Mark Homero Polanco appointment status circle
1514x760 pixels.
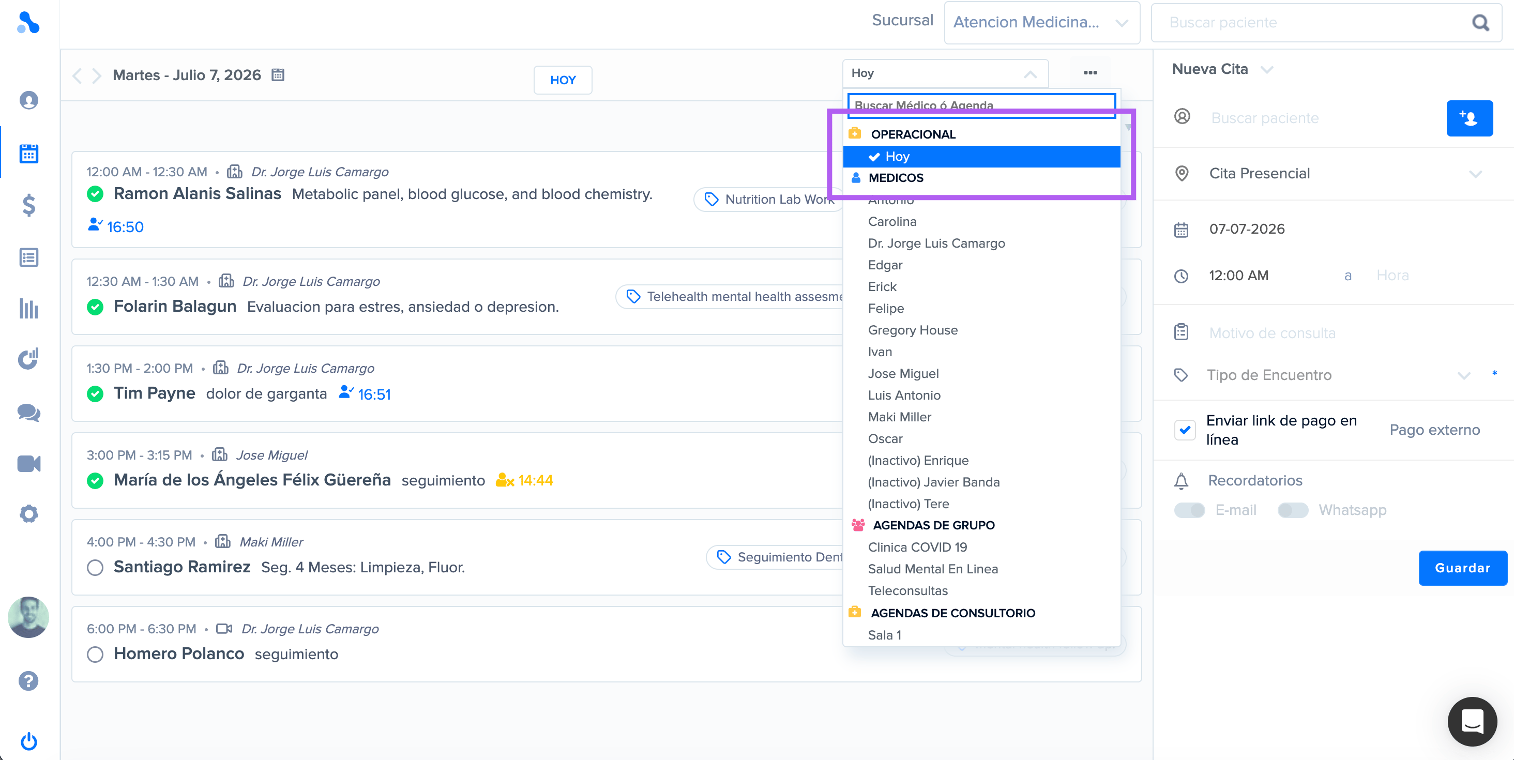click(x=95, y=654)
